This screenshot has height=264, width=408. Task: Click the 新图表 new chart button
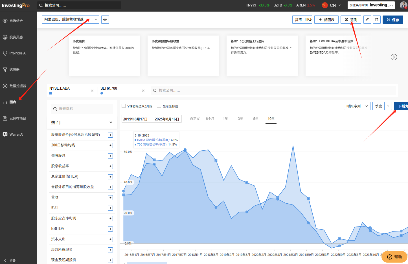click(x=326, y=20)
